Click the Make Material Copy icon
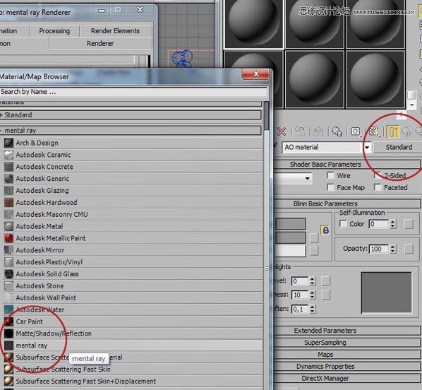The image size is (422, 390). [x=299, y=131]
